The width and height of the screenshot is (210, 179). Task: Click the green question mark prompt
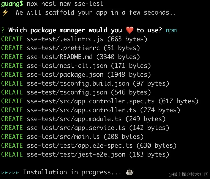[3, 30]
